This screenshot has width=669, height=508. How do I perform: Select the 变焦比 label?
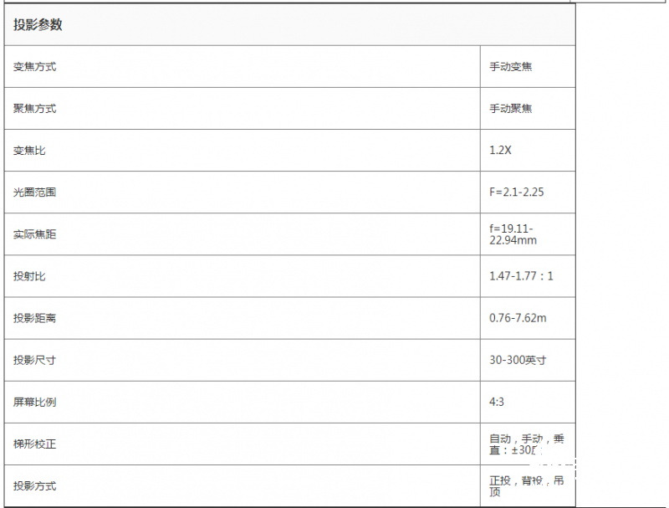coord(29,151)
